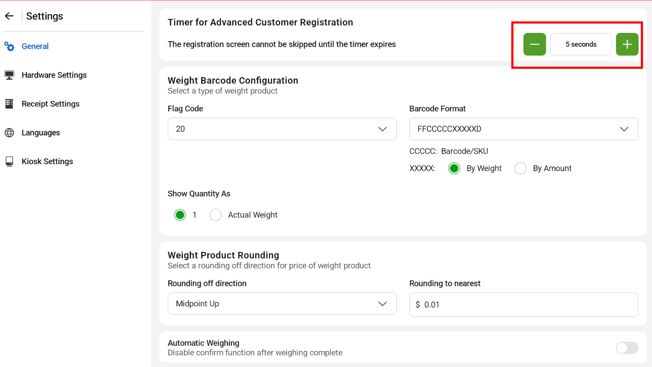652x367 pixels.
Task: Click the 5 seconds timer value field
Action: click(581, 44)
